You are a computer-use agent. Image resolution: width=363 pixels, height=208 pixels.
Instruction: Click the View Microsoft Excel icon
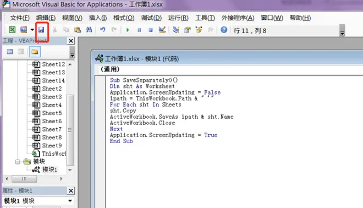click(x=12, y=30)
